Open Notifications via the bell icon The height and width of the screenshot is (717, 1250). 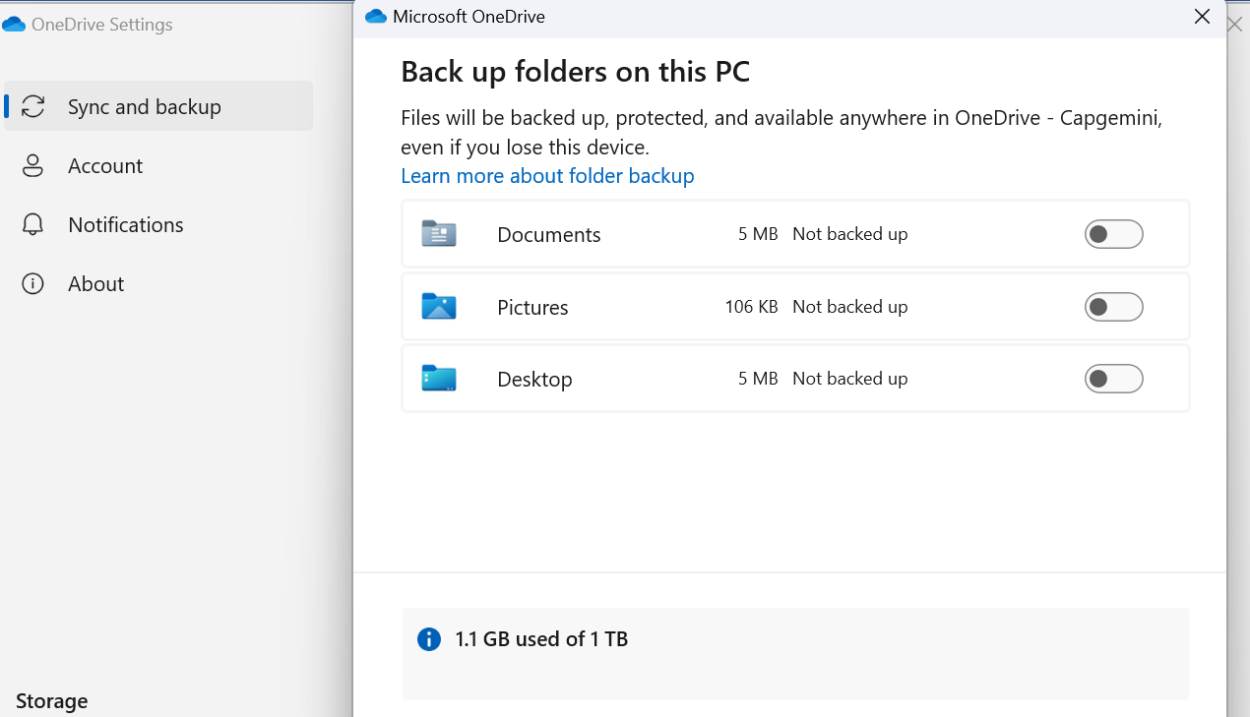pos(32,224)
